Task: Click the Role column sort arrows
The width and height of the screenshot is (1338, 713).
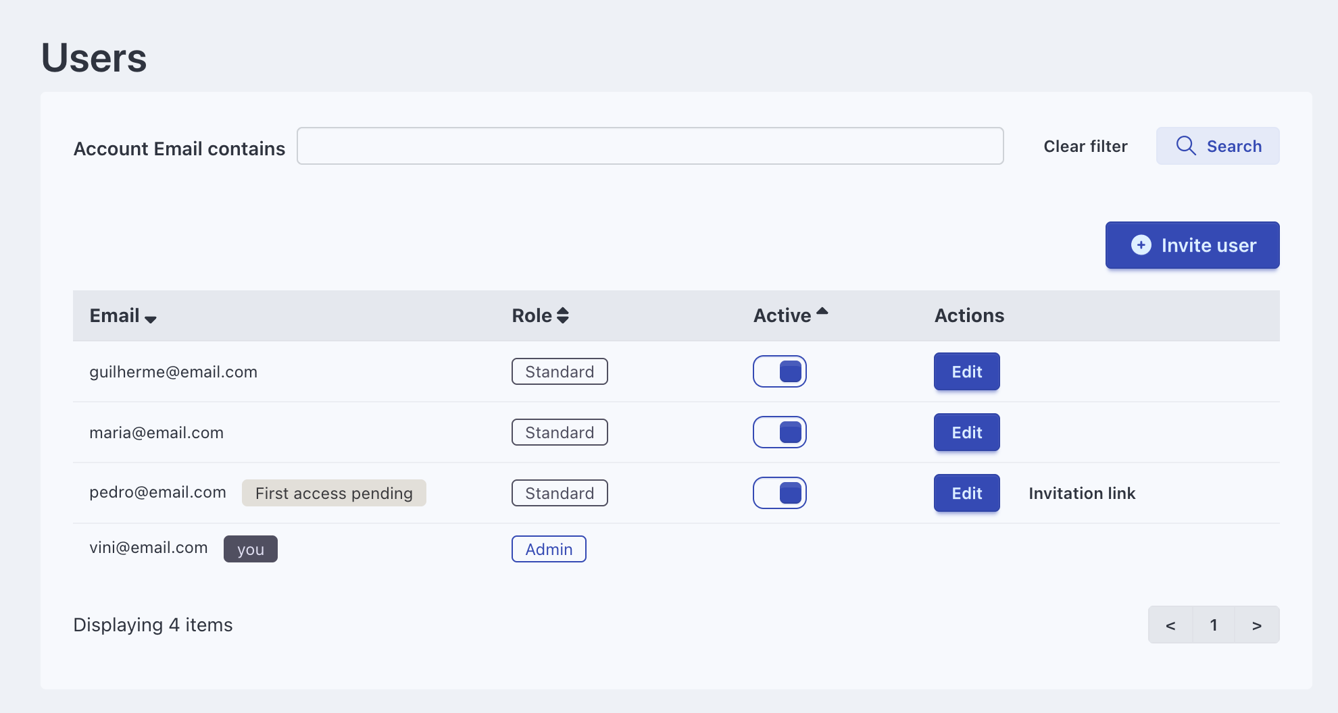Action: pos(562,315)
